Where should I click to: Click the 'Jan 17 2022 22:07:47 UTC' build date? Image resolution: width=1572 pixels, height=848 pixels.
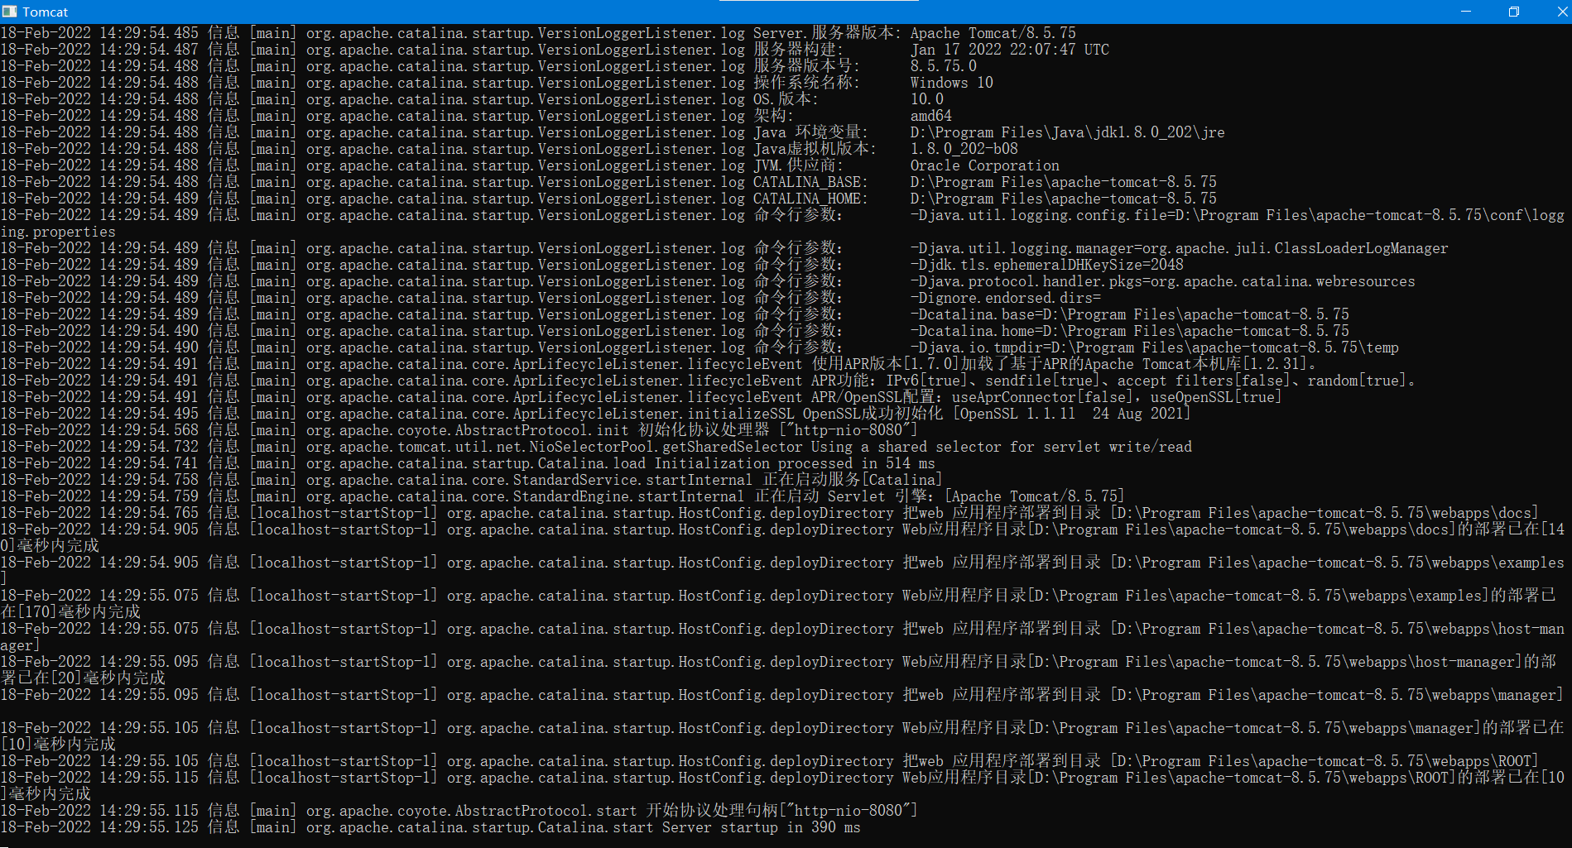pos(1010,50)
